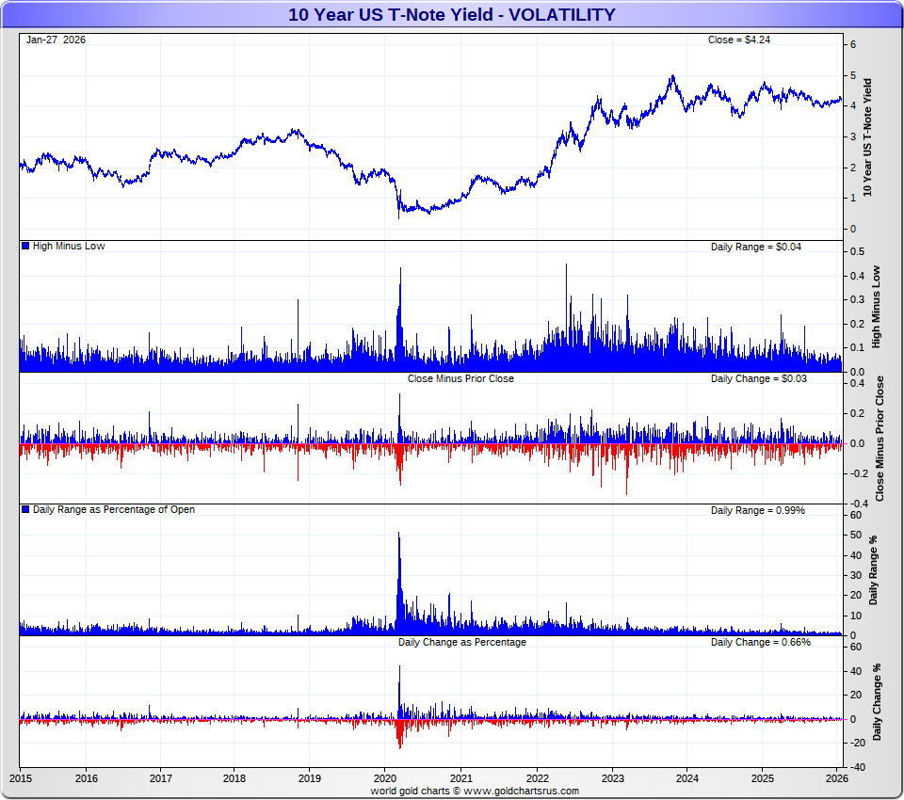The width and height of the screenshot is (904, 800).
Task: Click the High Minus Low legend text
Action: coord(69,247)
